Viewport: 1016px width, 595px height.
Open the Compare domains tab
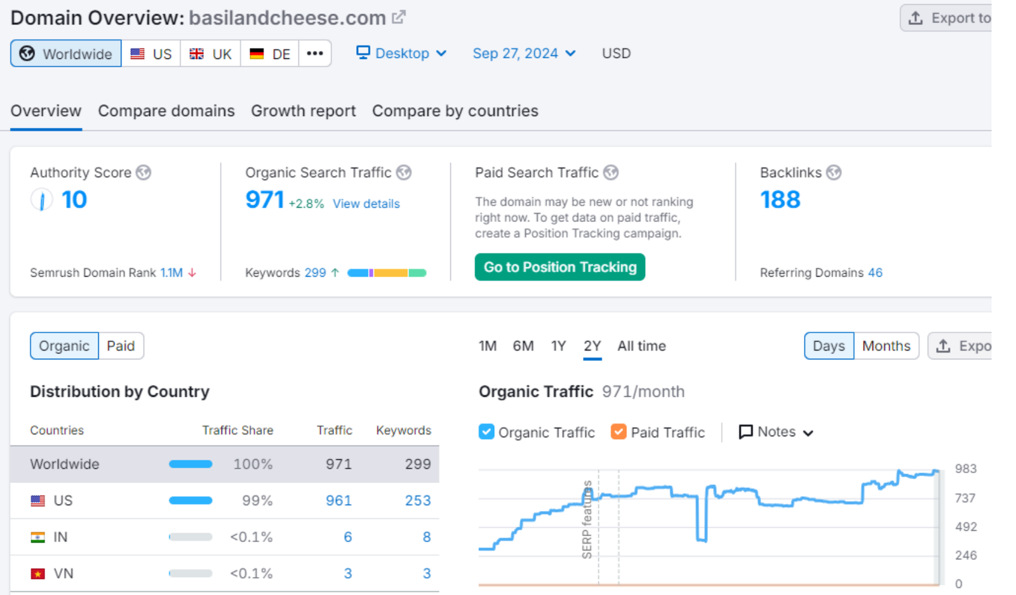(166, 111)
